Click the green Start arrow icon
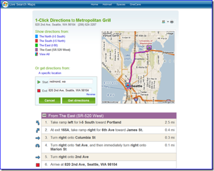Viewport: 214px width, 171px height. (39, 82)
